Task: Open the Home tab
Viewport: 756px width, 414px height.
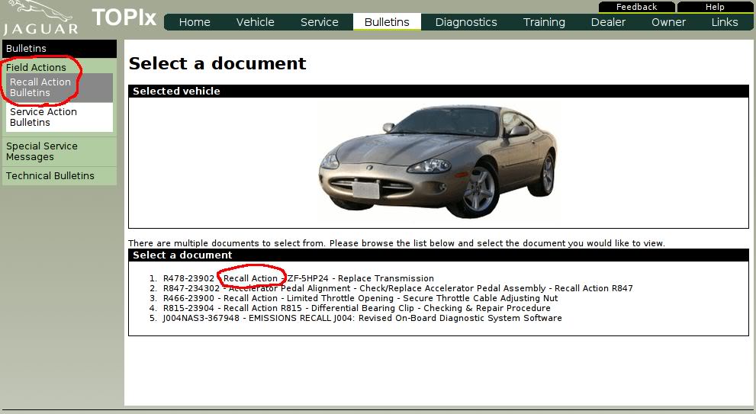Action: click(195, 22)
